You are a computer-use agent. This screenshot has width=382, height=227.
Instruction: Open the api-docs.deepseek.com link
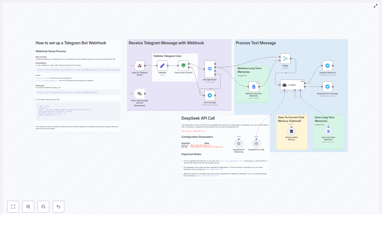click(193, 131)
